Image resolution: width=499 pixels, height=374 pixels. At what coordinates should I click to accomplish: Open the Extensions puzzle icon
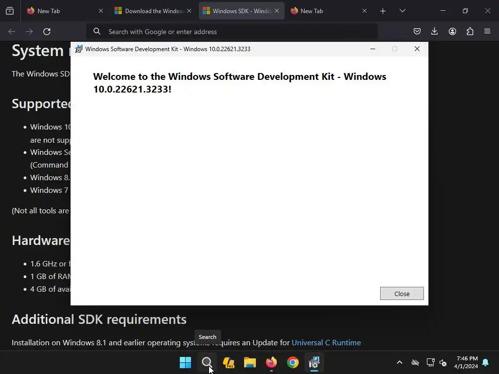coord(470,31)
